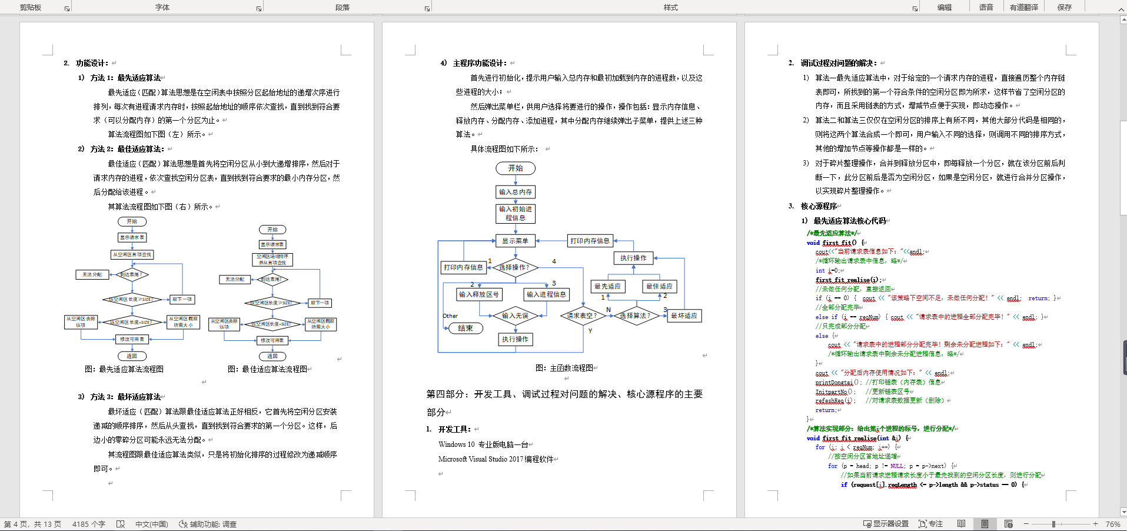This screenshot has width=1127, height=531.
Task: Click the 选择操作? decision diamond
Action: pos(515,267)
